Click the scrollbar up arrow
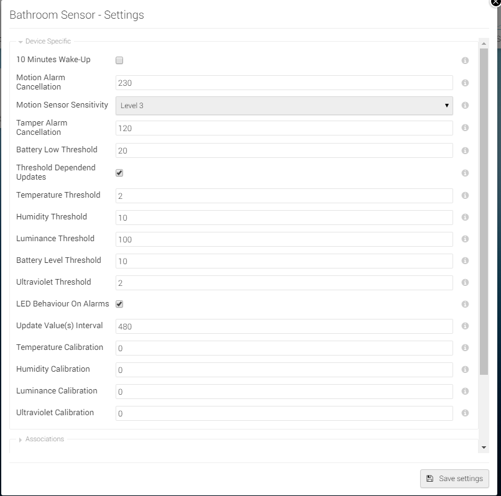This screenshot has width=501, height=496. [484, 44]
